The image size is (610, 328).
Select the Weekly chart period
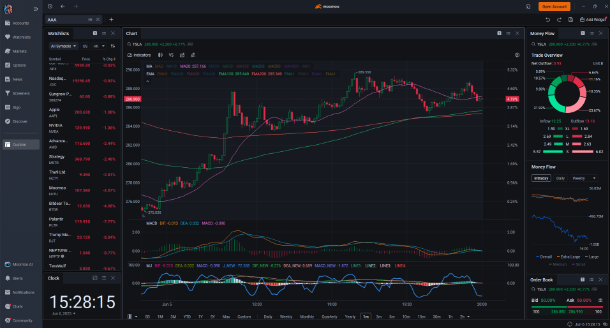(286, 317)
